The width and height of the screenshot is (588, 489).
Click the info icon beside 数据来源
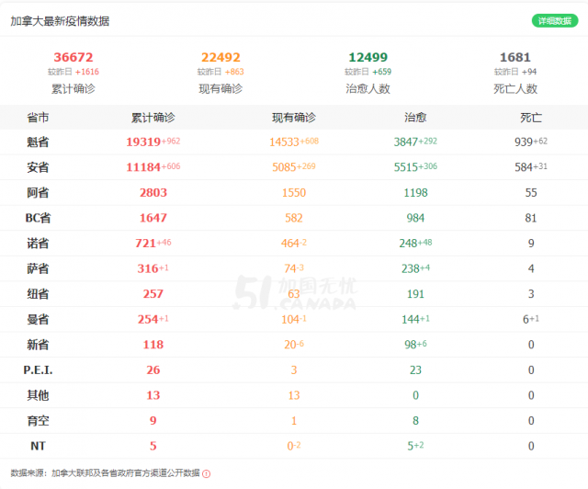click(206, 473)
